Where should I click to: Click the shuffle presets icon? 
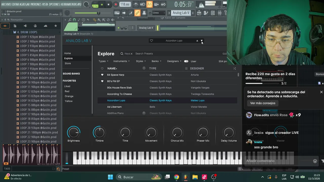pyautogui.click(x=234, y=69)
